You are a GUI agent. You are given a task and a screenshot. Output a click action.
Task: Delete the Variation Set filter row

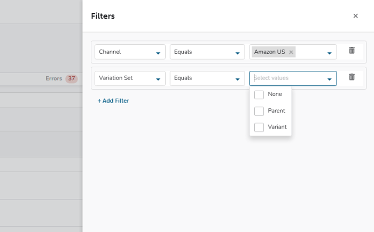tap(352, 77)
